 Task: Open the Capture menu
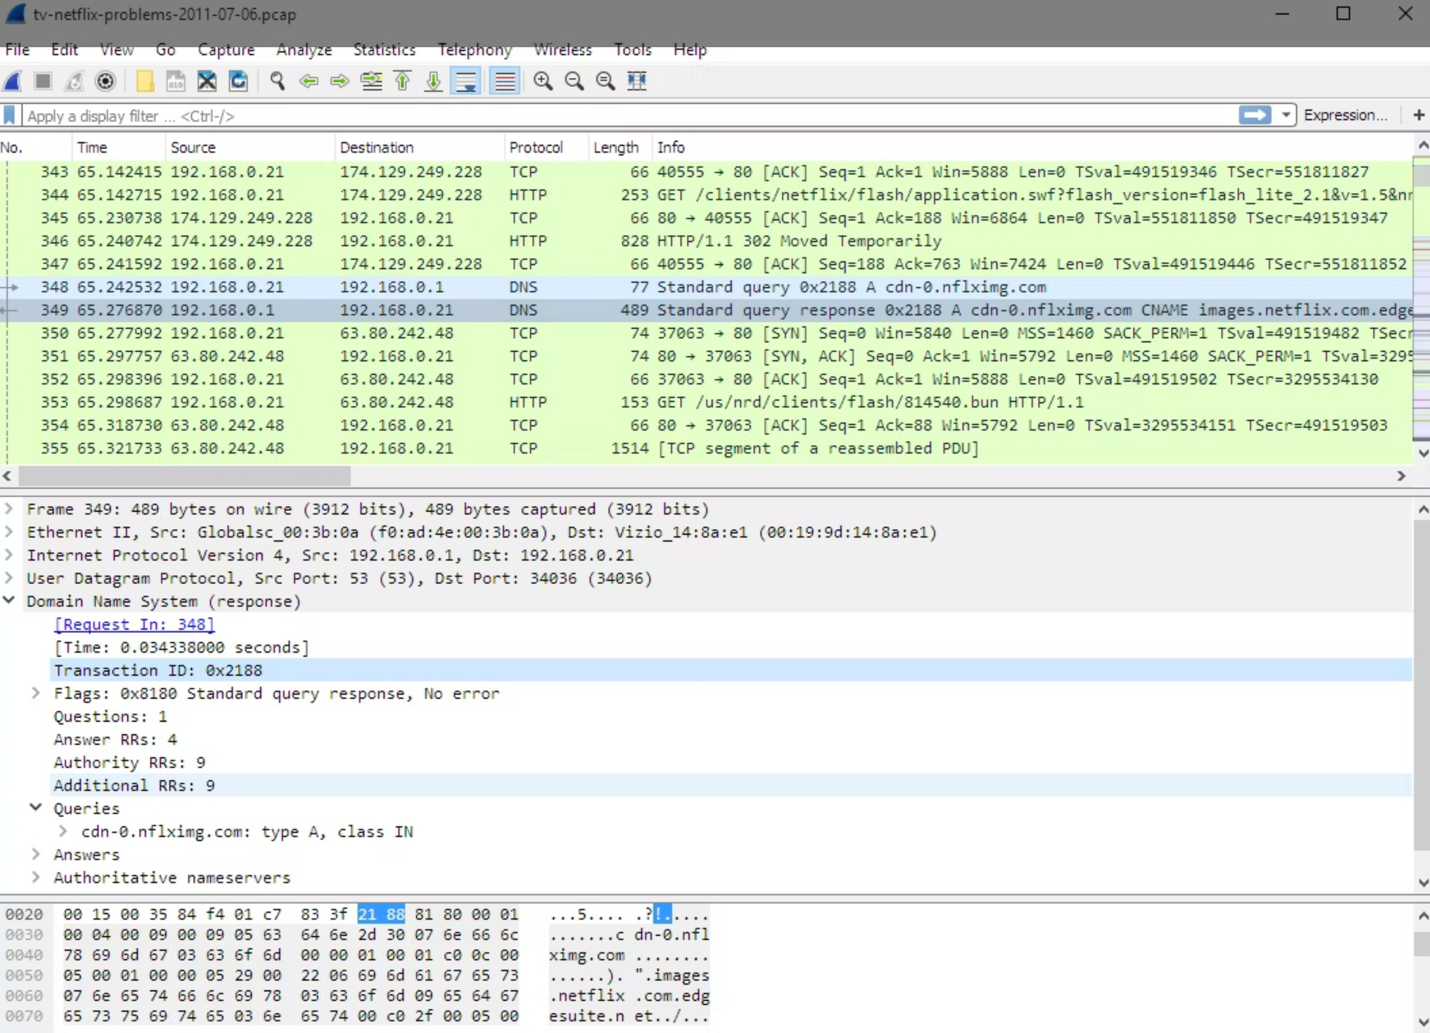tap(226, 50)
